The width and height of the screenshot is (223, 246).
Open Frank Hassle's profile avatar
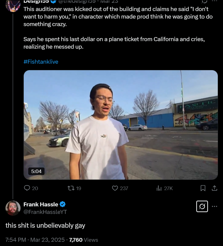(13, 208)
